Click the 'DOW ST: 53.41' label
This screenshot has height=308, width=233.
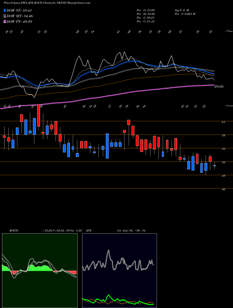[x=19, y=10]
